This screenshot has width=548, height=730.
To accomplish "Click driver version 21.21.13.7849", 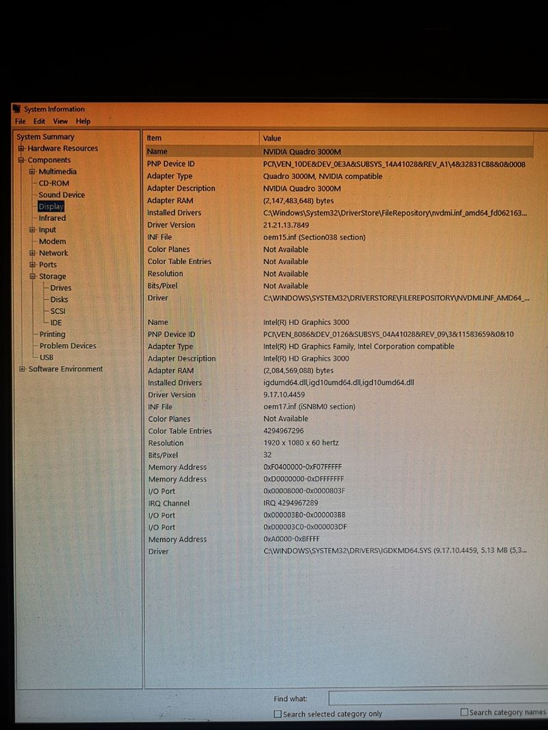I will coord(286,225).
